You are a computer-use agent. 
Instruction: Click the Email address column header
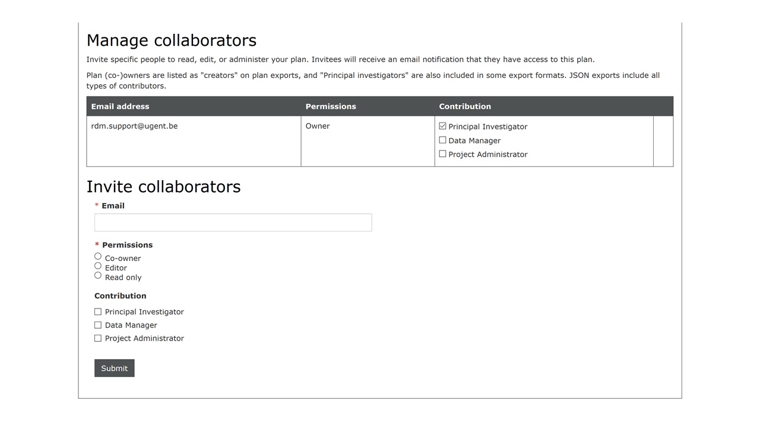point(120,106)
